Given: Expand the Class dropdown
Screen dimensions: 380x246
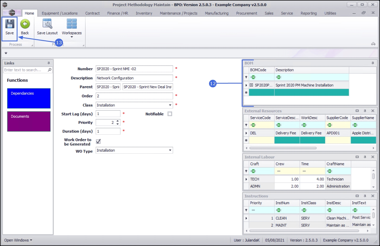Looking at the screenshot, I should [170, 105].
